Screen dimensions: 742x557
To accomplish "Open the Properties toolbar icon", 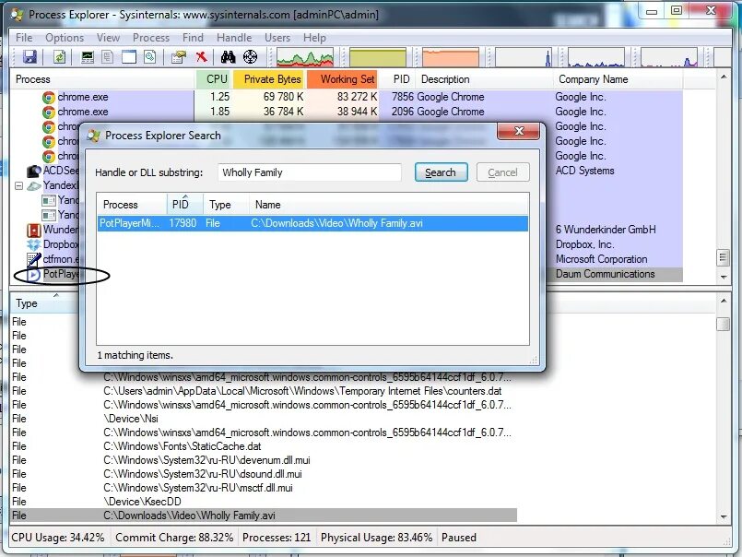I will tap(179, 57).
